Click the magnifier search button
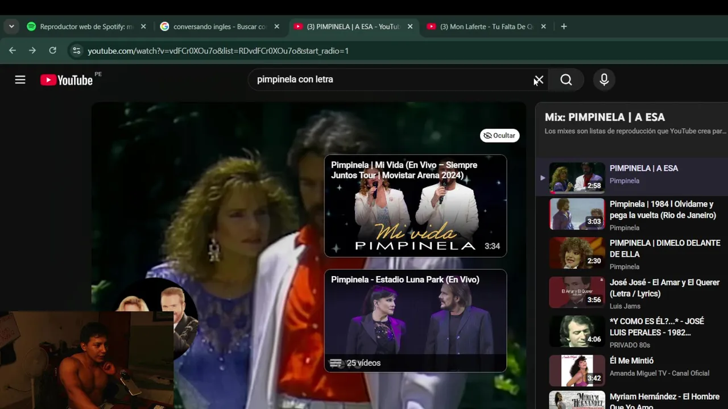This screenshot has height=409, width=728. (x=566, y=80)
